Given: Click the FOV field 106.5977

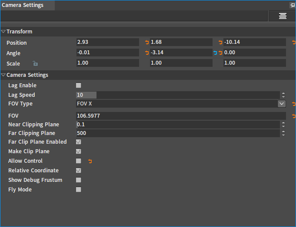Looking at the screenshot, I should 181,116.
